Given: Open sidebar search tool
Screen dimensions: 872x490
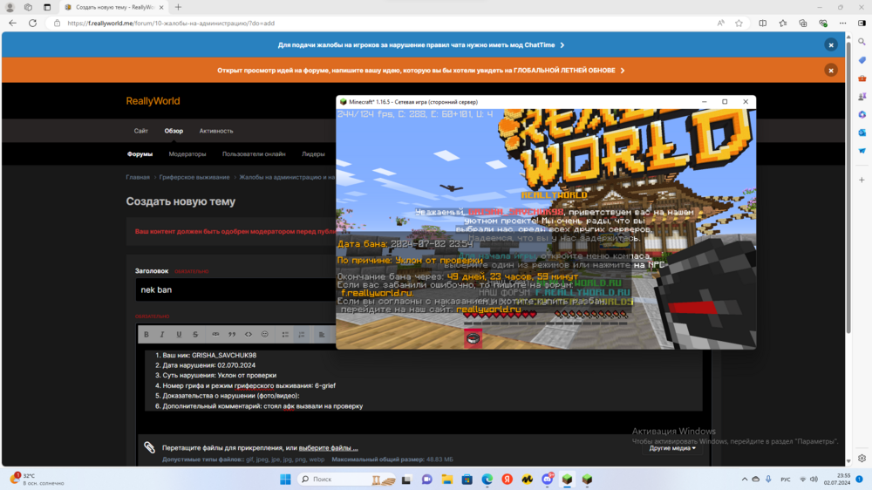Looking at the screenshot, I should (862, 42).
